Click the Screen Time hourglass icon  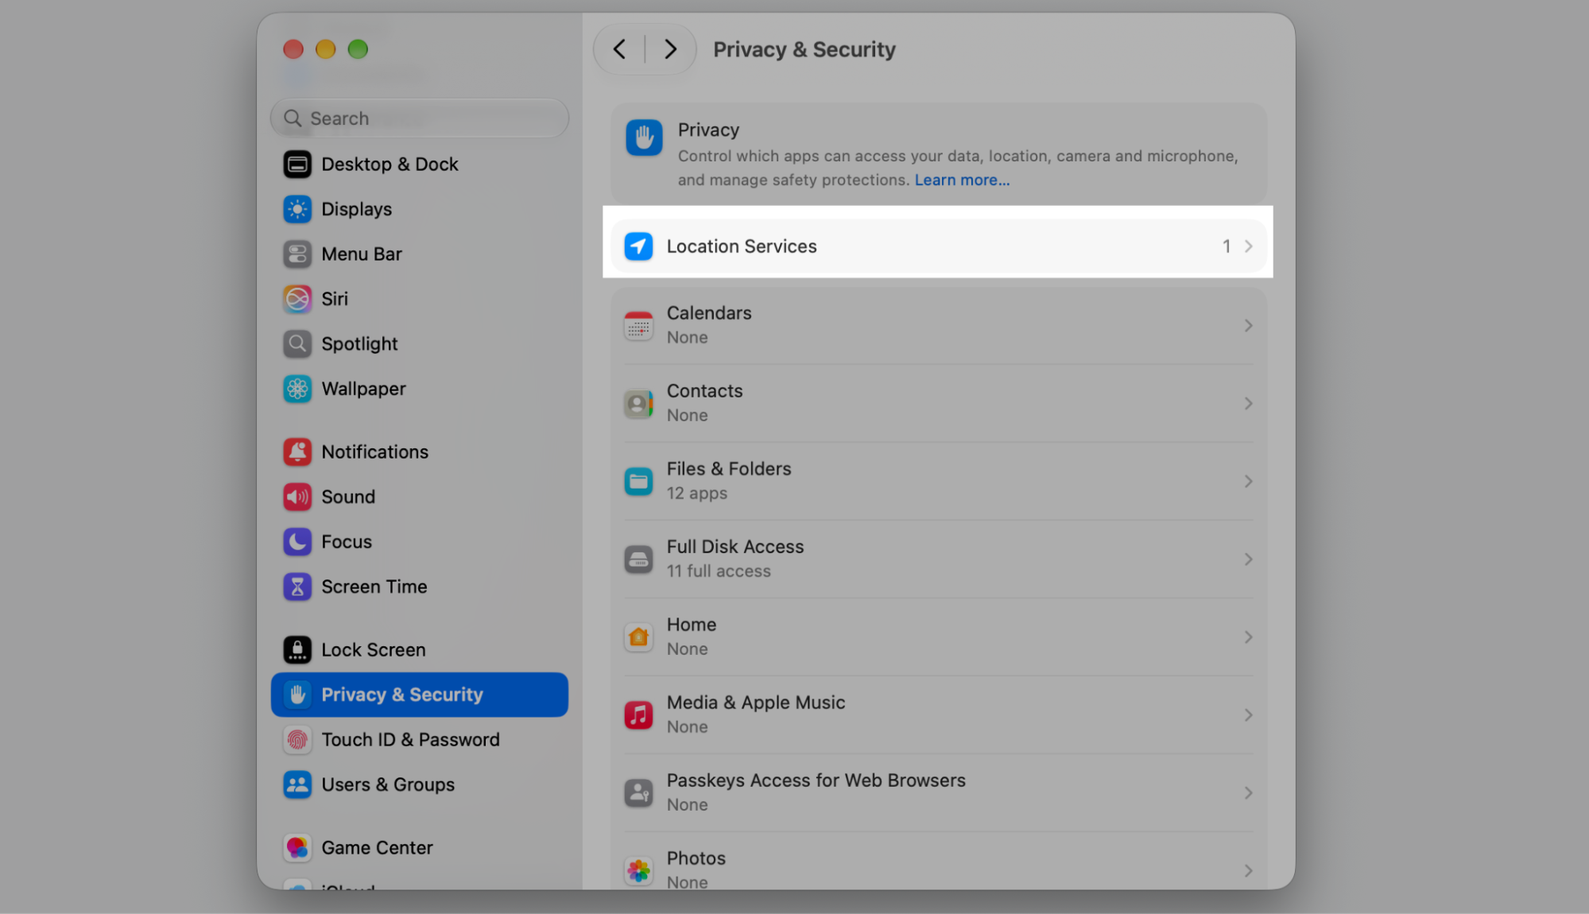click(297, 587)
